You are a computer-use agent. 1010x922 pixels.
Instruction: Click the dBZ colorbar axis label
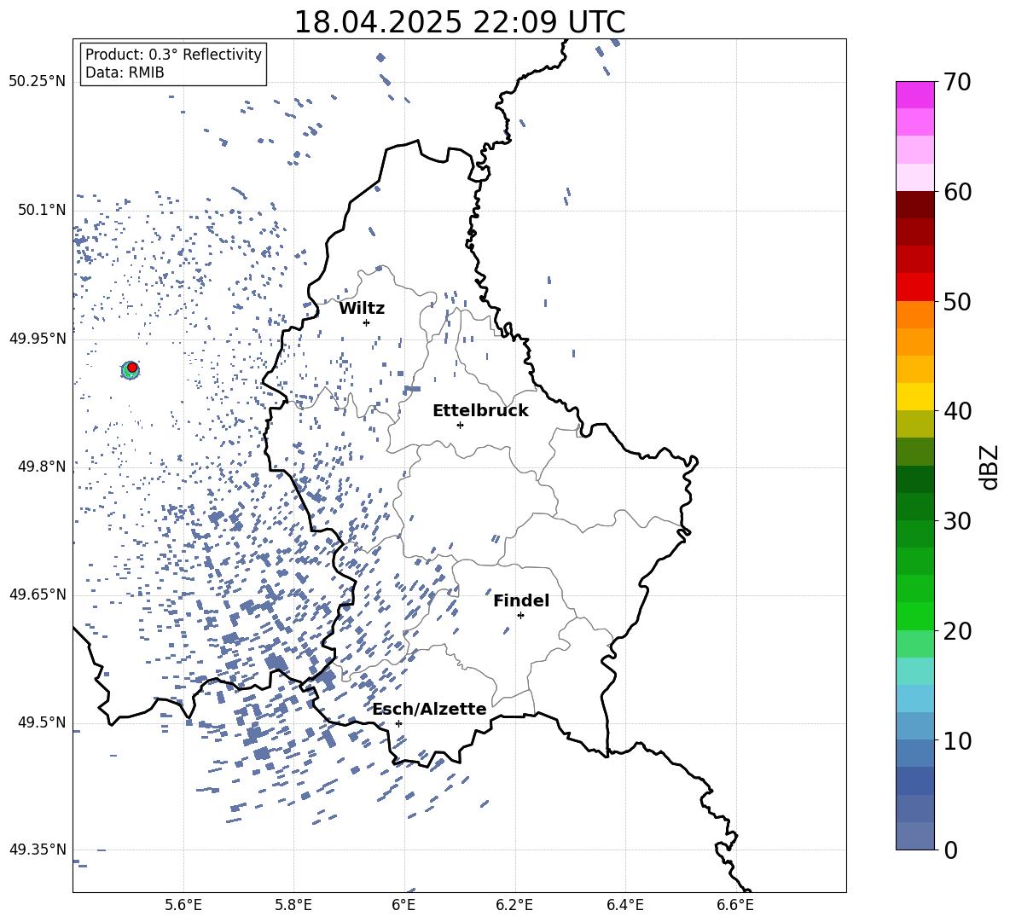coord(990,467)
